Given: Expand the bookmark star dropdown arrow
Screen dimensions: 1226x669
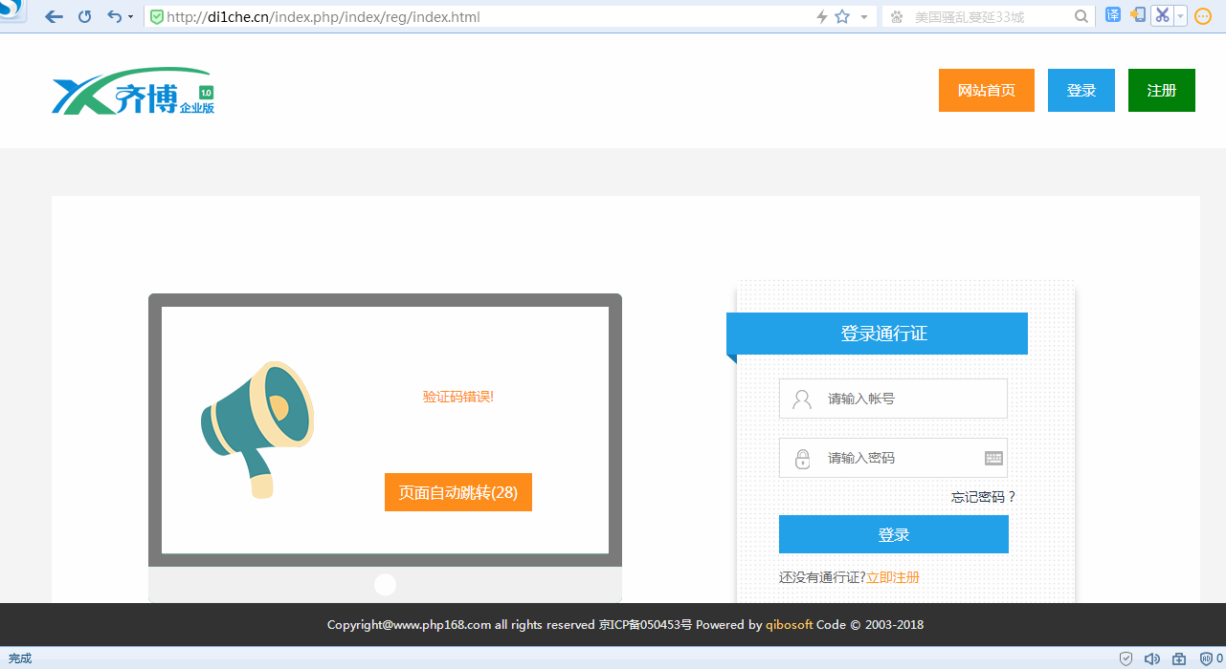Looking at the screenshot, I should (862, 15).
